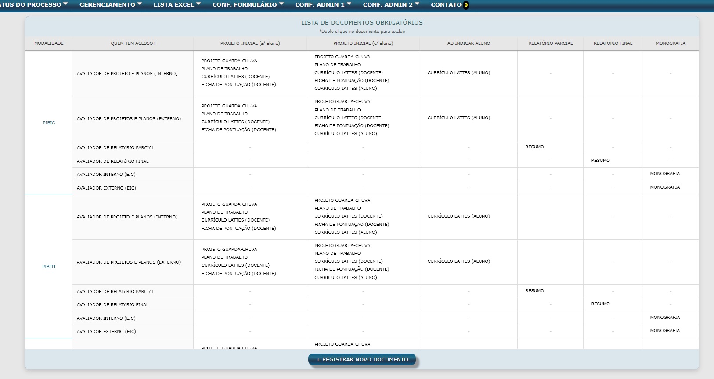
Task: Open the PIBITI modality link
Action: pos(49,267)
